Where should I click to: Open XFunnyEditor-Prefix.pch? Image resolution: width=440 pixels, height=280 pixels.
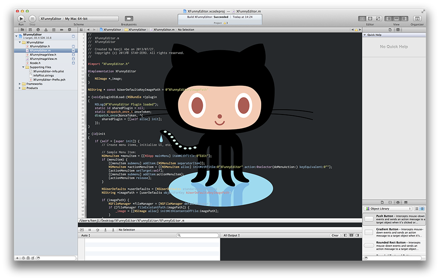click(x=49, y=80)
